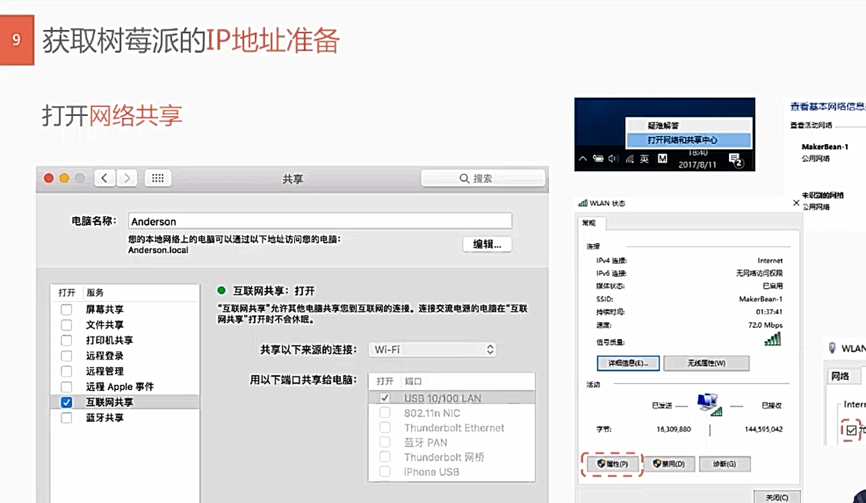Click the 互联网共享 row in the services list
This screenshot has height=503, width=866.
pos(125,402)
